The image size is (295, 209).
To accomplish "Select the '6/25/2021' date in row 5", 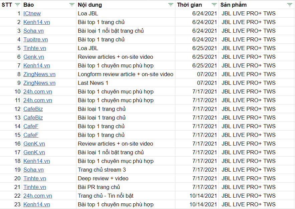I will pos(197,48).
